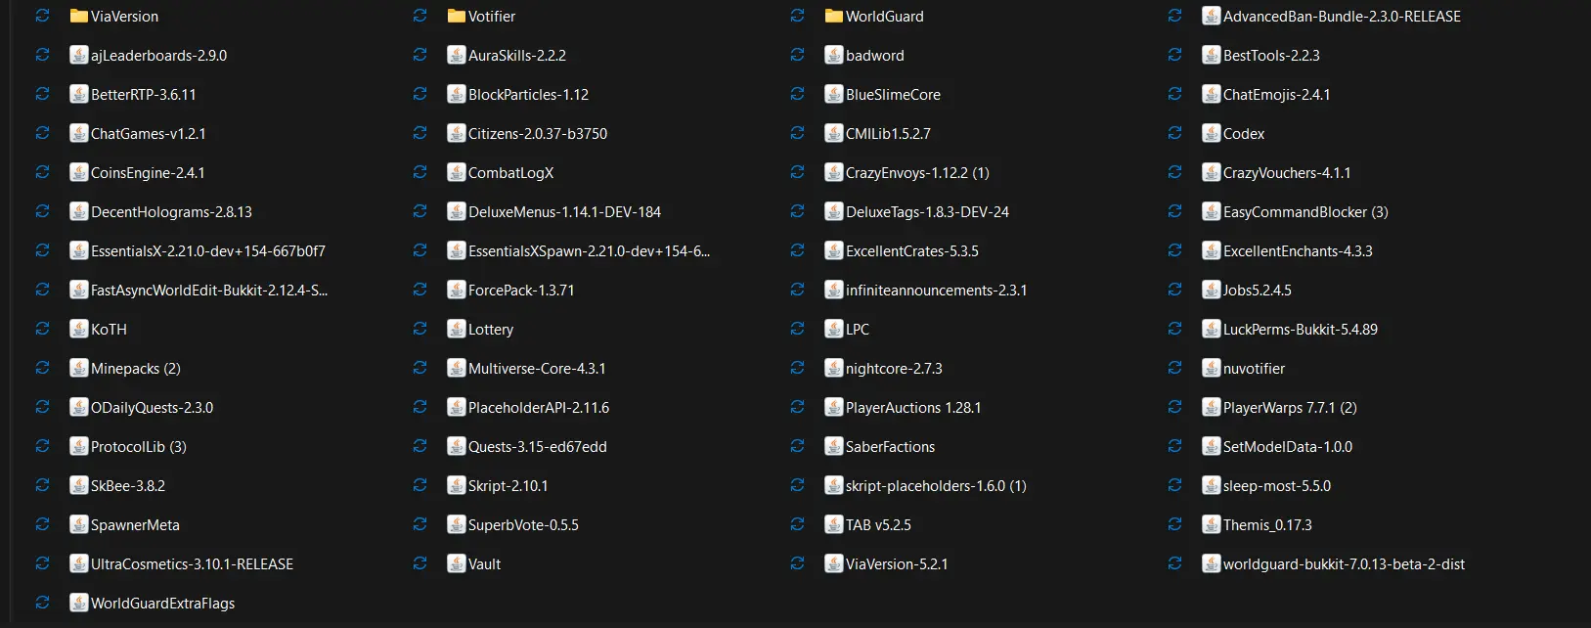Select the file SetModelData-1.0.0
The width and height of the screenshot is (1591, 628).
click(1288, 447)
